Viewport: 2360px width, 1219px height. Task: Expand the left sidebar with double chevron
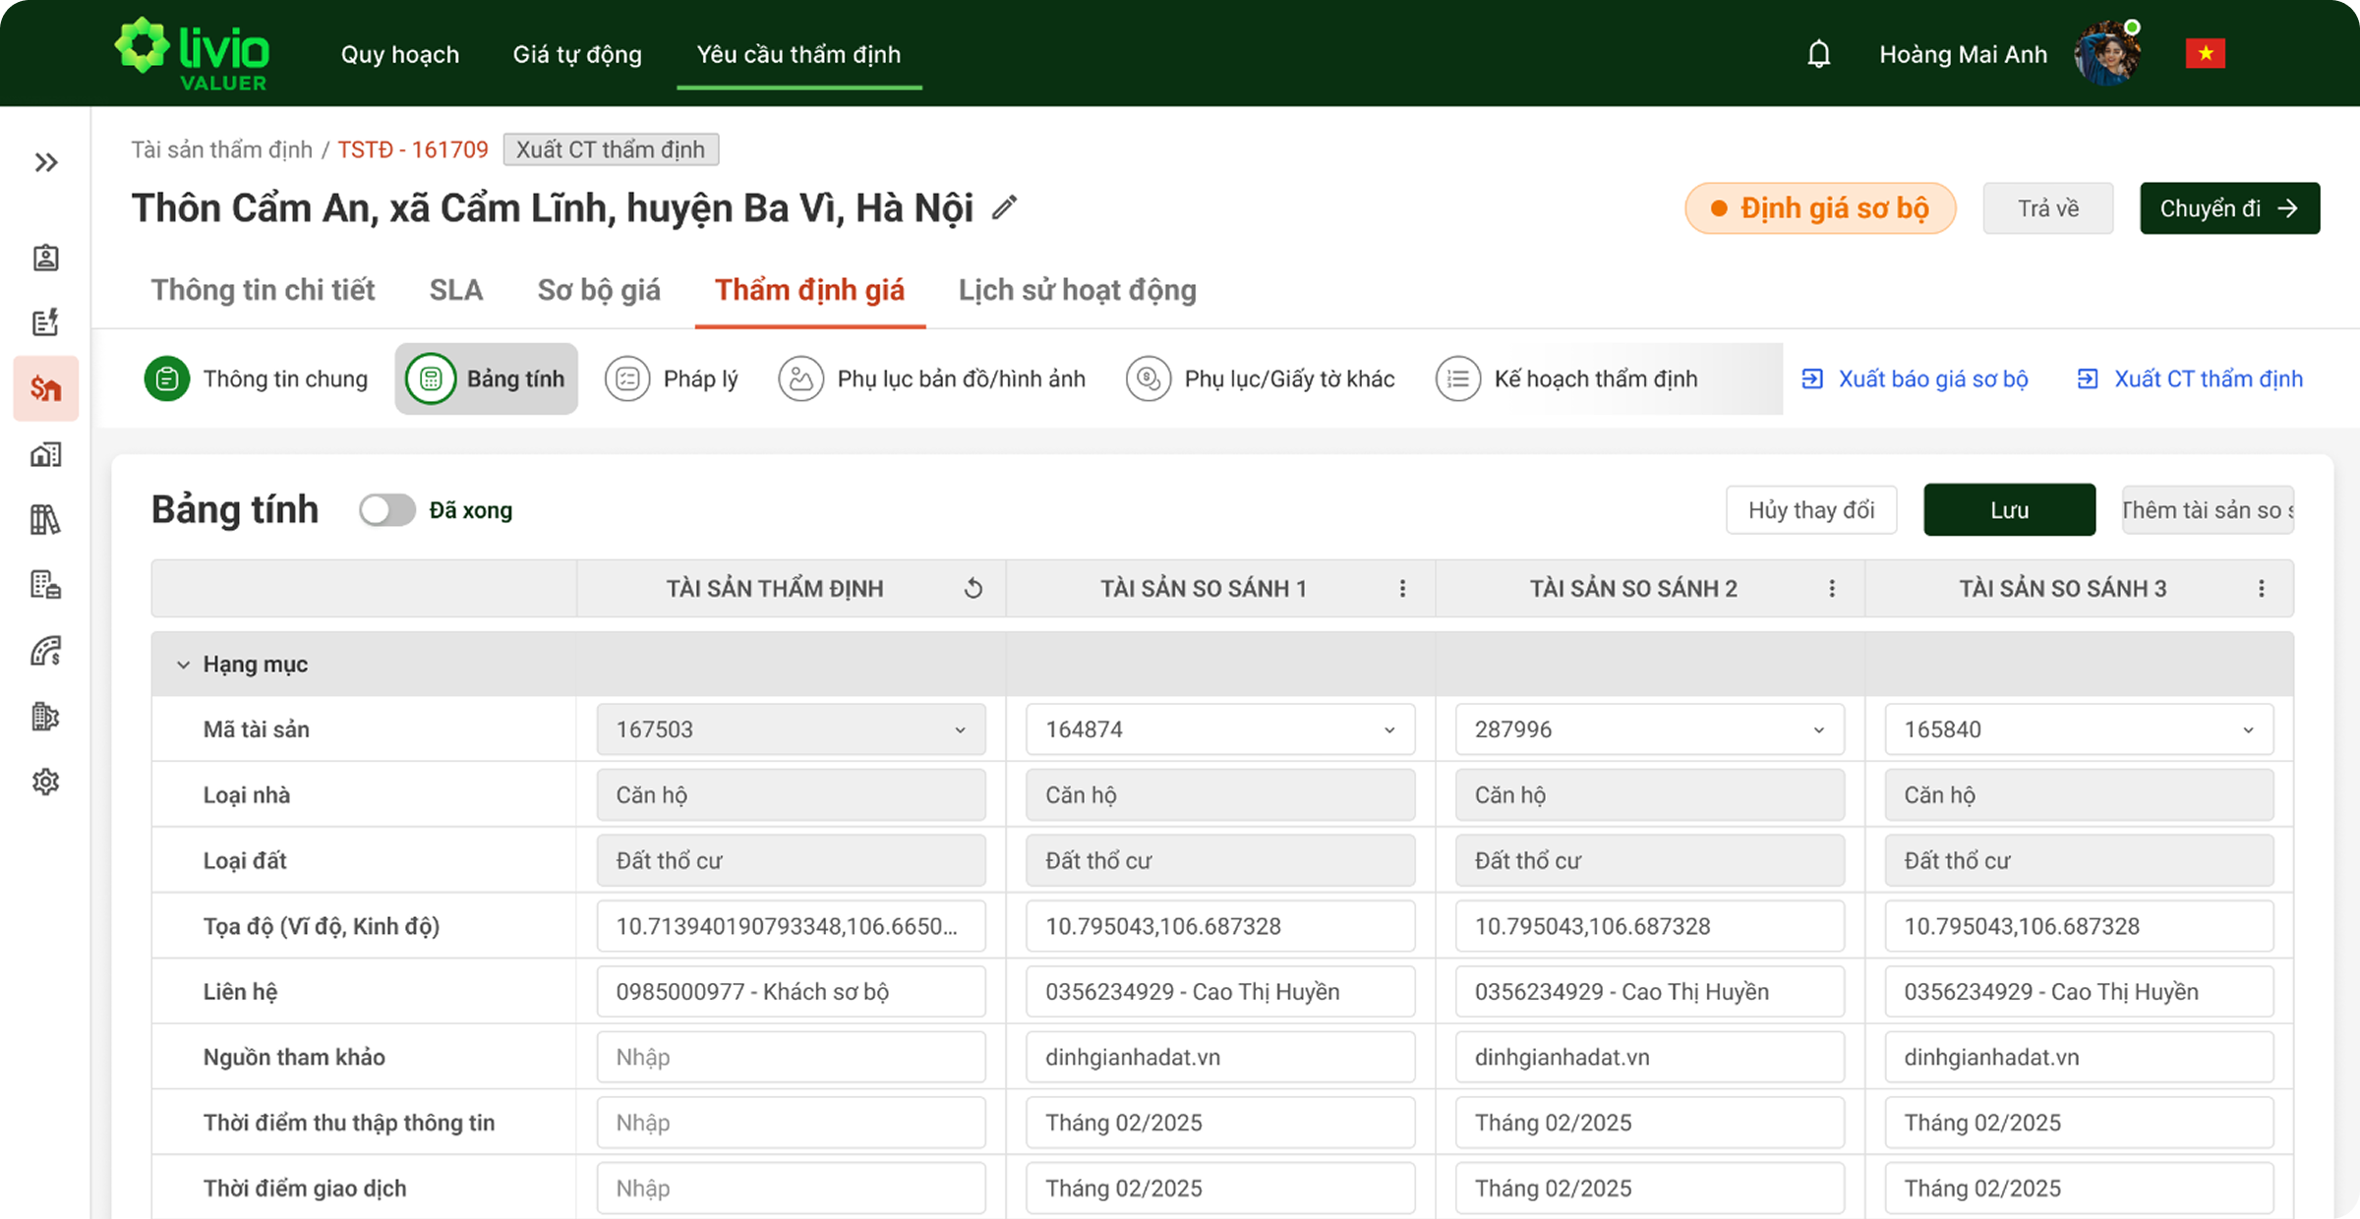(x=46, y=162)
